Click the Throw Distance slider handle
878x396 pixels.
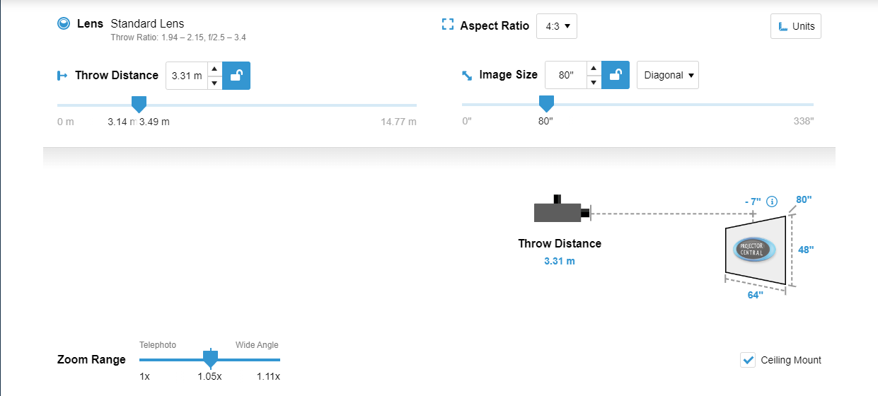(x=139, y=105)
